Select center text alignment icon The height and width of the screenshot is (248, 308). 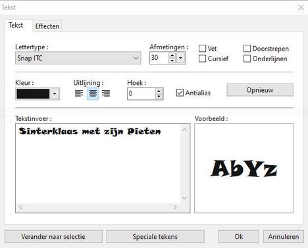click(x=93, y=93)
